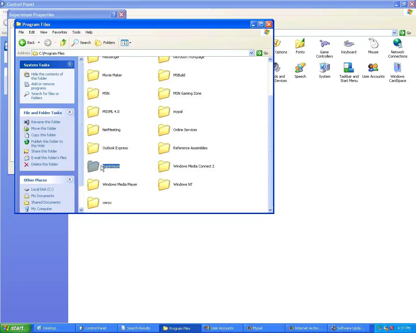Open the Favorites menu

pos(60,32)
